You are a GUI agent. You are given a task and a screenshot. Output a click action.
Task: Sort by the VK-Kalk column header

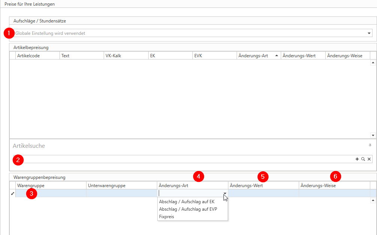[125, 56]
